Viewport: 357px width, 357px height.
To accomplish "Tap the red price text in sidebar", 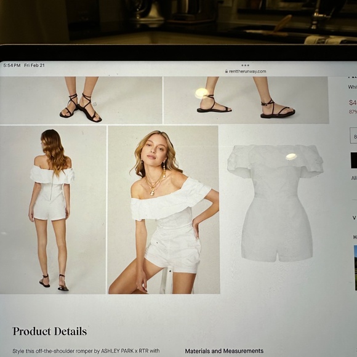I will [x=353, y=102].
